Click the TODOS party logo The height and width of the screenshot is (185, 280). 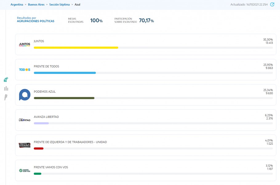(x=25, y=70)
